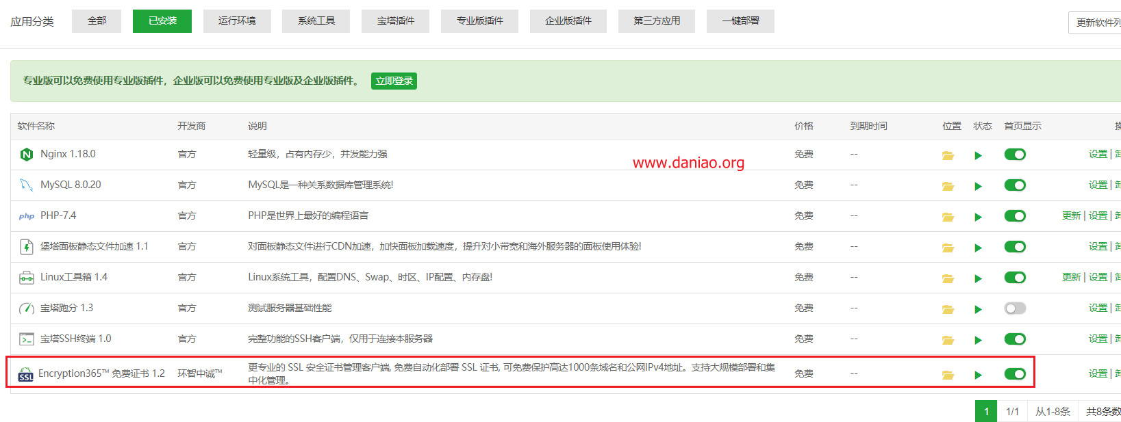
Task: Toggle homepage display for Nginx 1.18.0
Action: (1015, 155)
